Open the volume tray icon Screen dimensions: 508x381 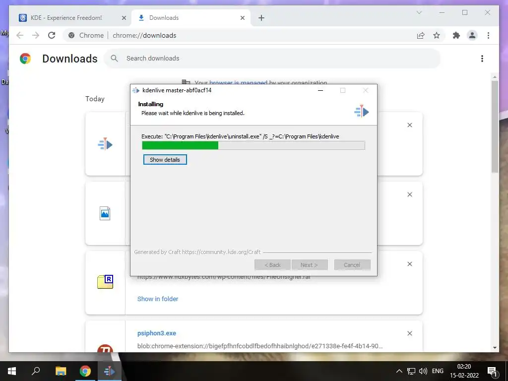(423, 371)
